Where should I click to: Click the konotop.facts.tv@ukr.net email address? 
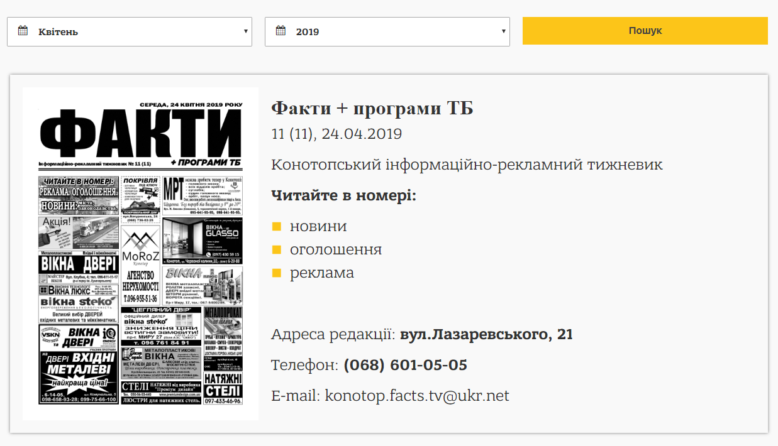click(x=416, y=396)
